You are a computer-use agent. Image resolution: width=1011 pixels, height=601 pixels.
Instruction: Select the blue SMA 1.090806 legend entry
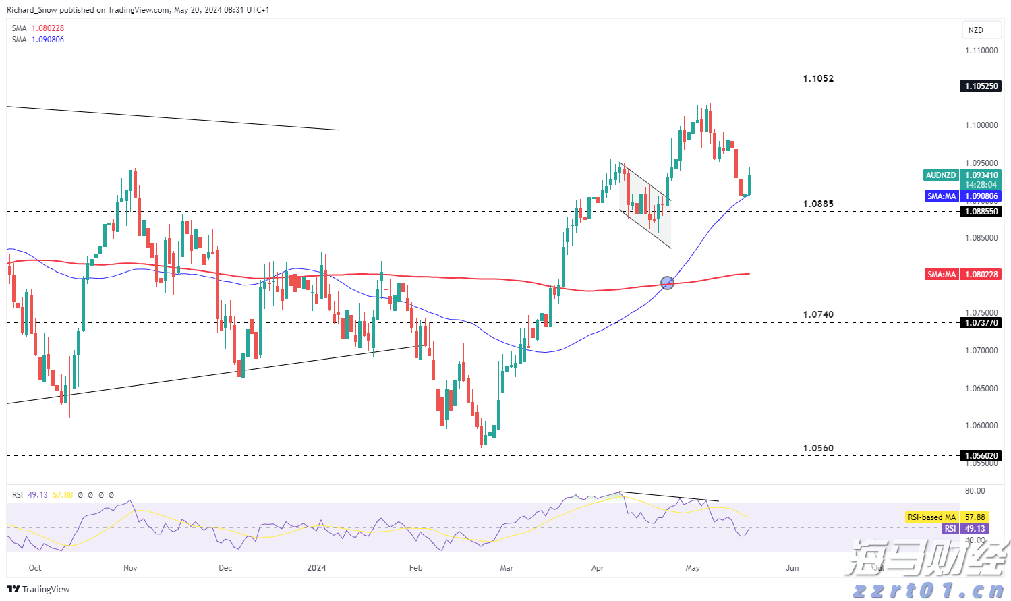coord(38,40)
